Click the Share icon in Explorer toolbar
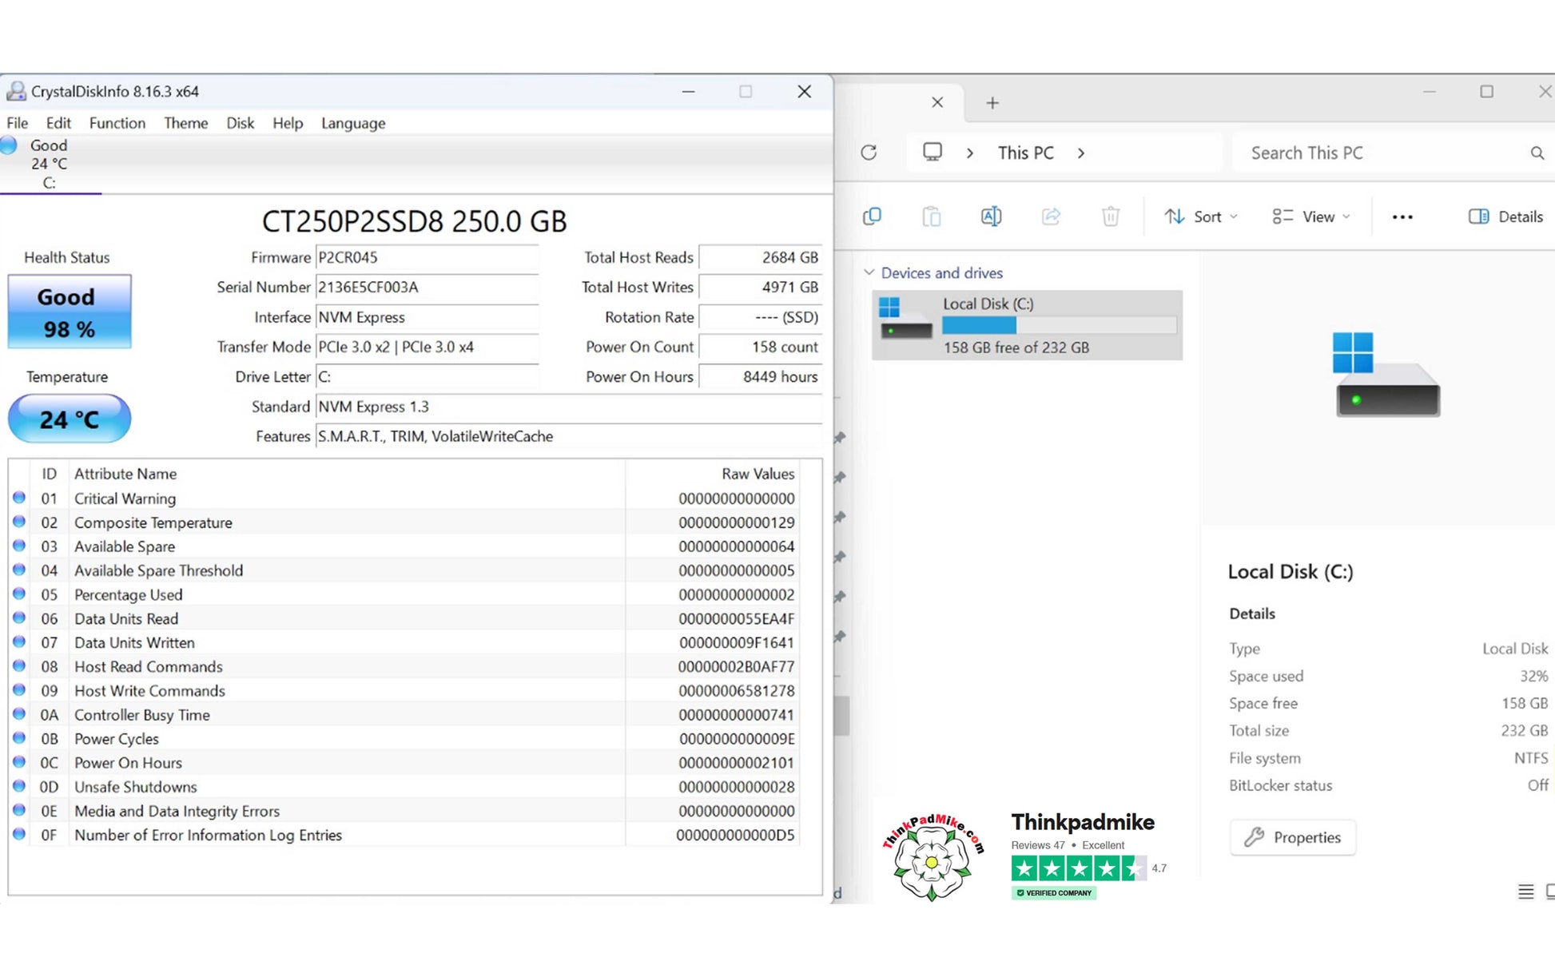This screenshot has height=977, width=1555. (1051, 216)
